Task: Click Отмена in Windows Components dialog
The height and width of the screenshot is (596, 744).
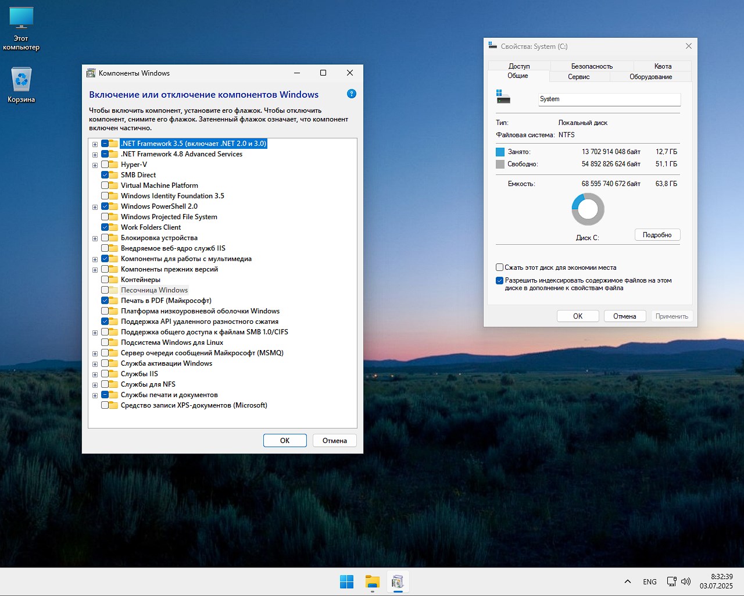Action: click(335, 440)
